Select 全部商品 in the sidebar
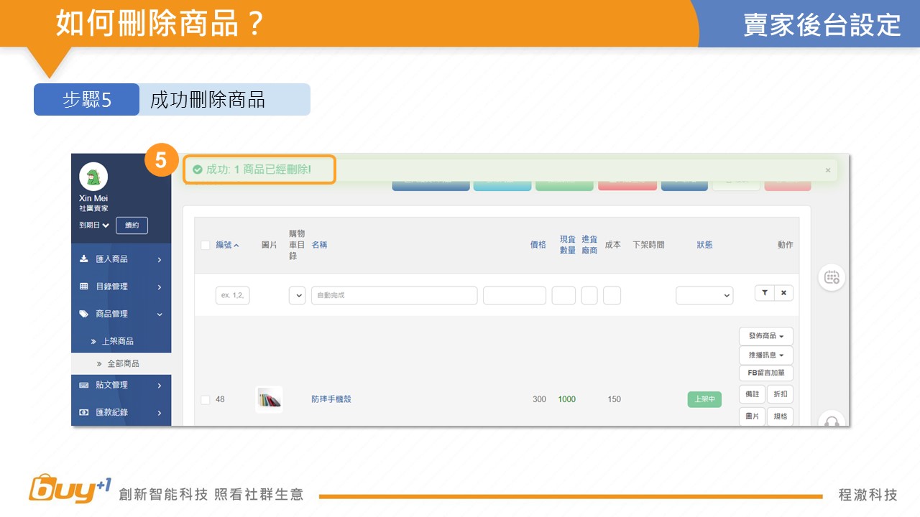 123,364
